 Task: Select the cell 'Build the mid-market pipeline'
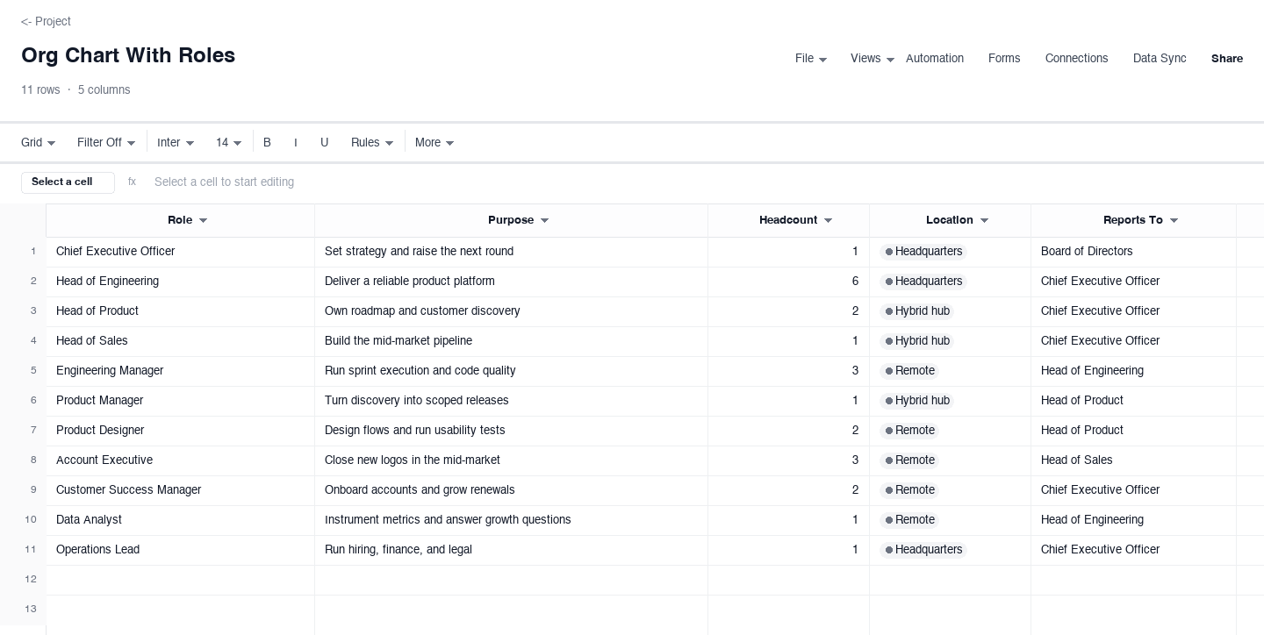point(512,341)
